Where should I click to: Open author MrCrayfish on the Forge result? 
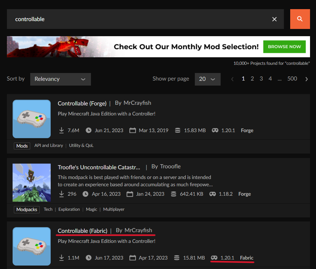(x=137, y=103)
